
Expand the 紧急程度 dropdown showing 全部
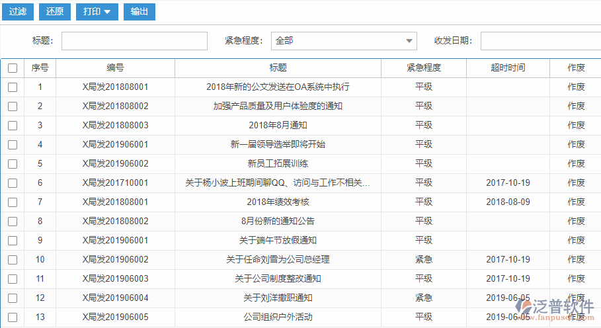pos(344,41)
